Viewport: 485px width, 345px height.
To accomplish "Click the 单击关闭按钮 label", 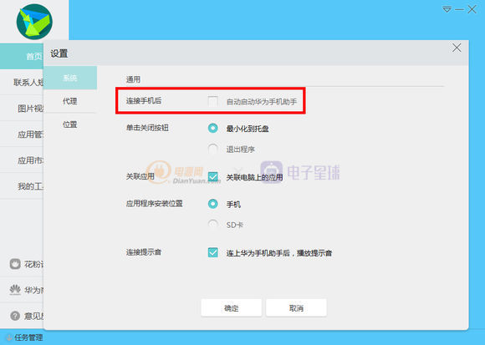I will pyautogui.click(x=147, y=128).
